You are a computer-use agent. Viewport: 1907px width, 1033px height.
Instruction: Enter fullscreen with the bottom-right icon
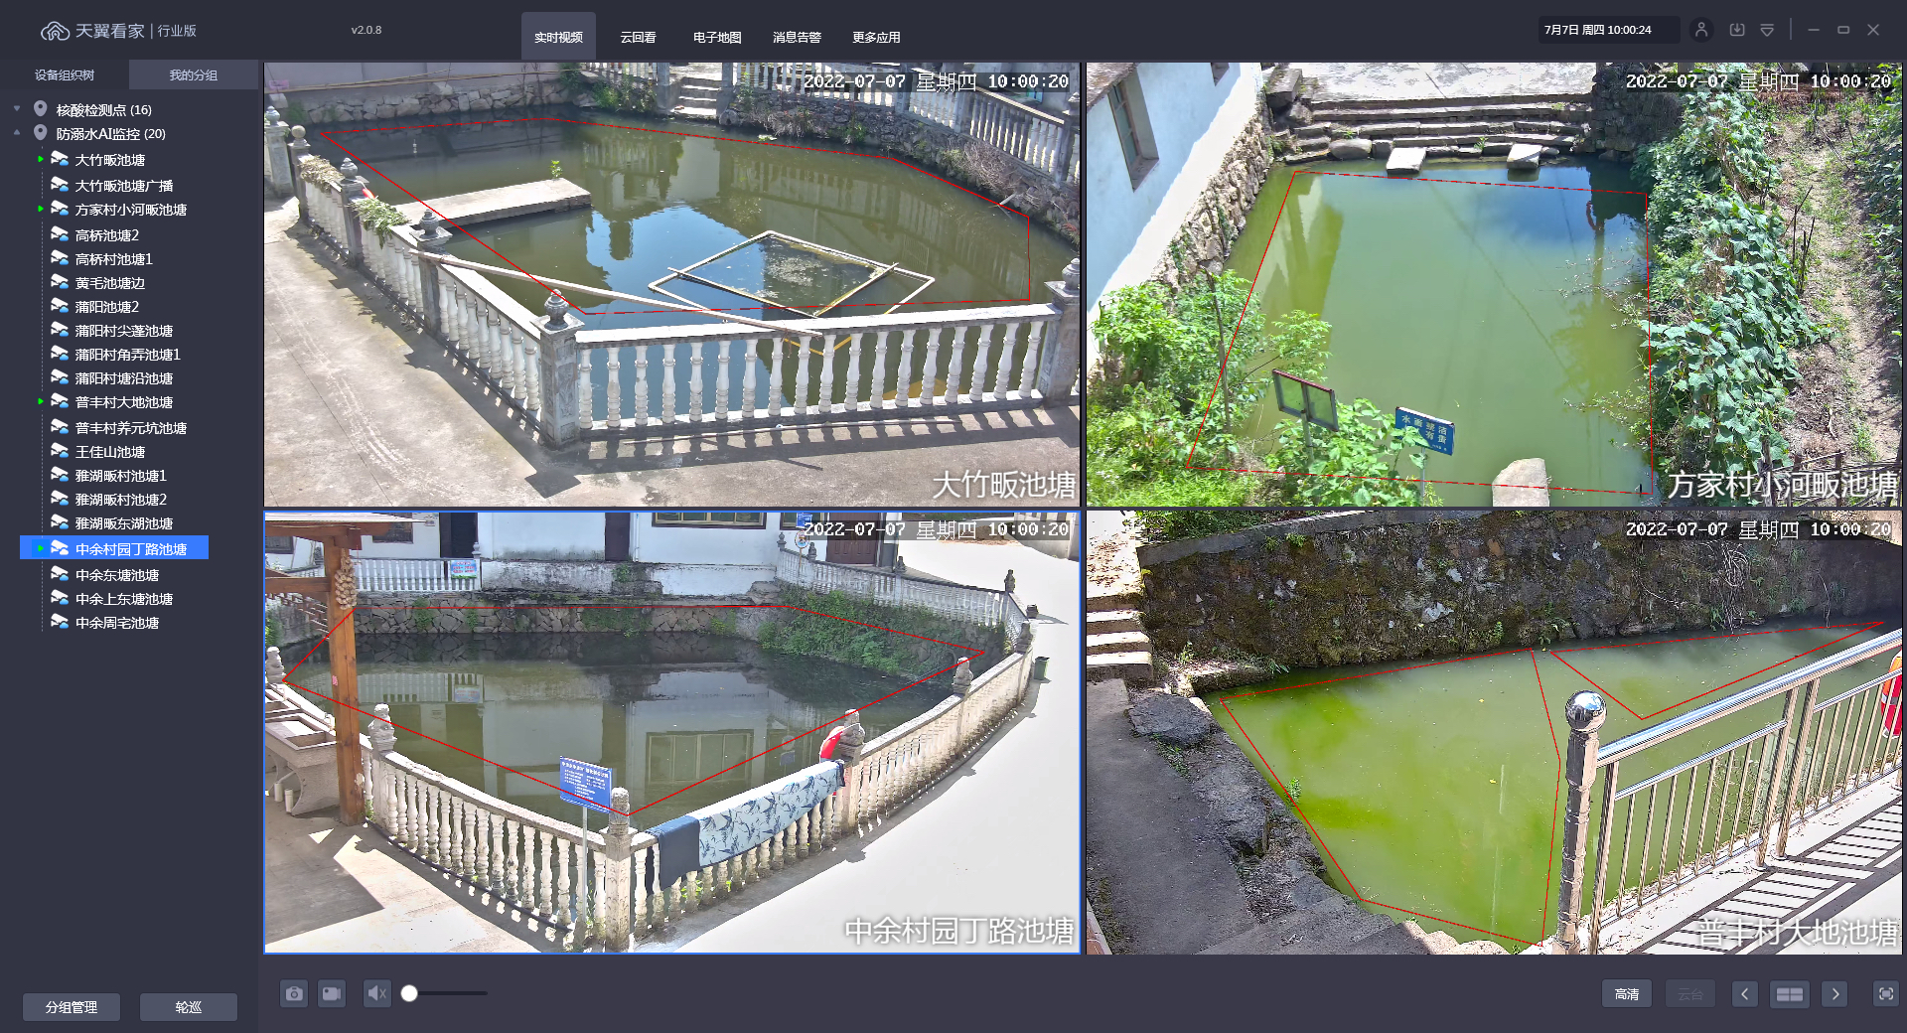point(1886,994)
